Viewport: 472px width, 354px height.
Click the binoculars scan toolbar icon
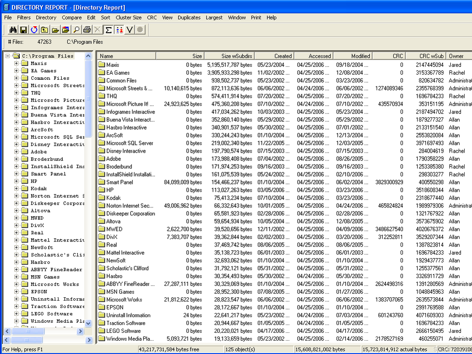[x=13, y=30]
